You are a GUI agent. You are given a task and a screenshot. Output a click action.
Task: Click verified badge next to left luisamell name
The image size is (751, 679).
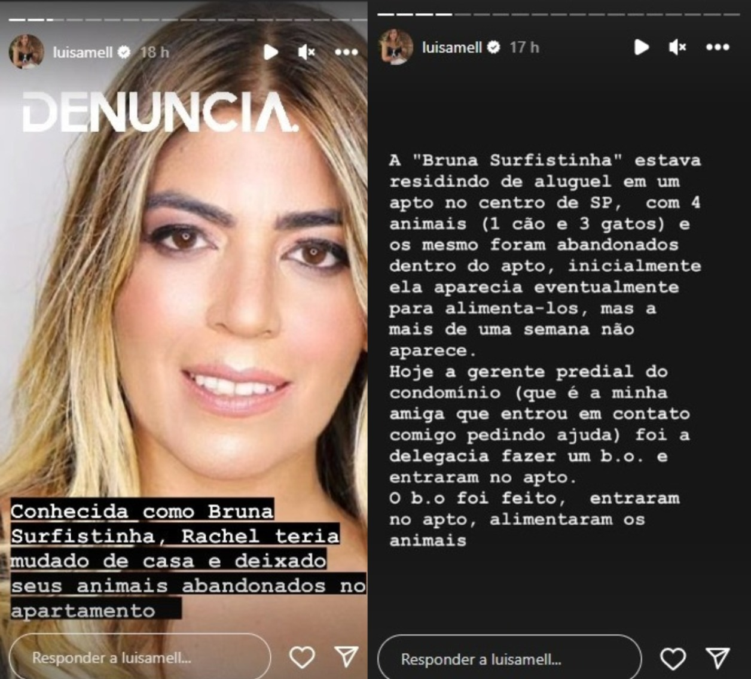[x=124, y=53]
